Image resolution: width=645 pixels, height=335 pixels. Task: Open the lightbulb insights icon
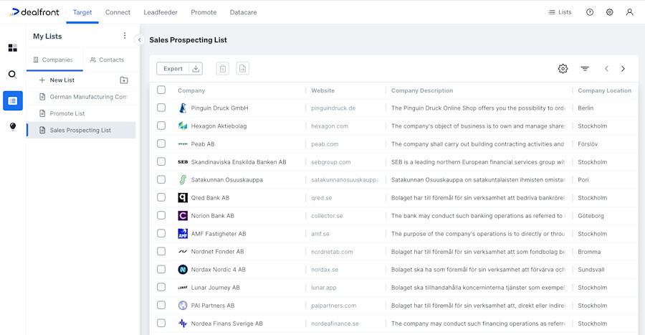(13, 127)
